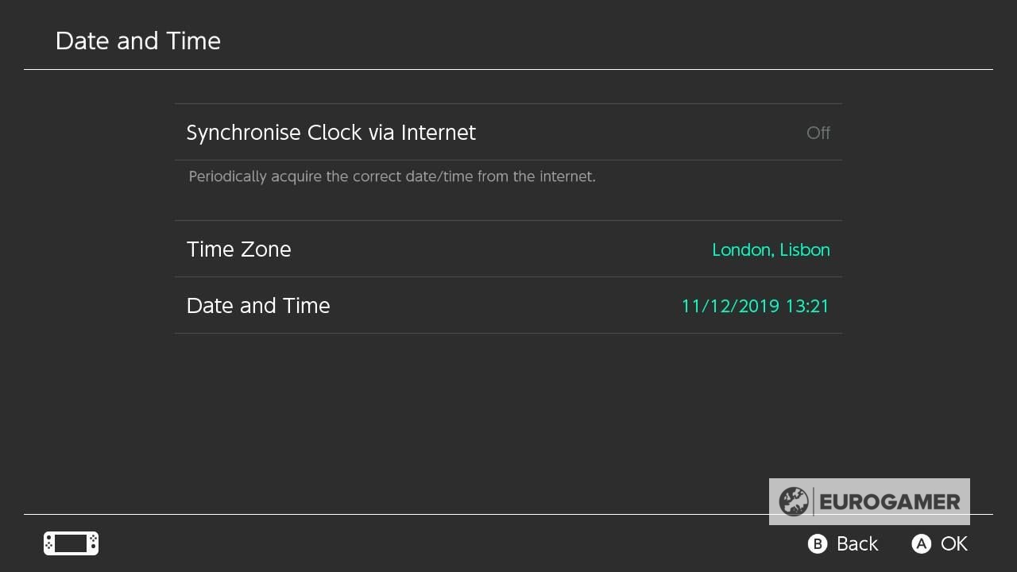The height and width of the screenshot is (572, 1017).
Task: Go Back using the bottom label
Action: pos(857,543)
